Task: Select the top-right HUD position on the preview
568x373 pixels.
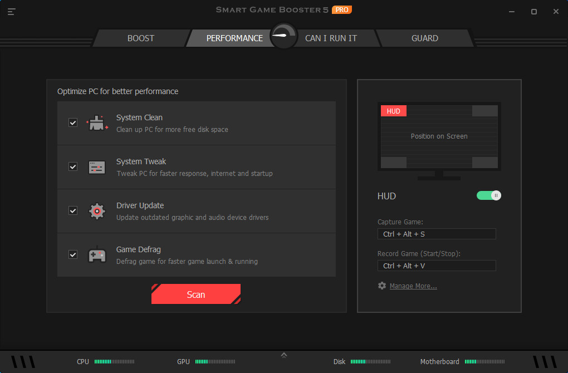Action: click(x=484, y=111)
